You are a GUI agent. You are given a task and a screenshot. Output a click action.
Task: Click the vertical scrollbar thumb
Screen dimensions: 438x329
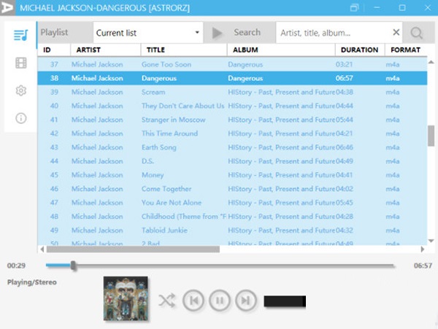(x=431, y=136)
